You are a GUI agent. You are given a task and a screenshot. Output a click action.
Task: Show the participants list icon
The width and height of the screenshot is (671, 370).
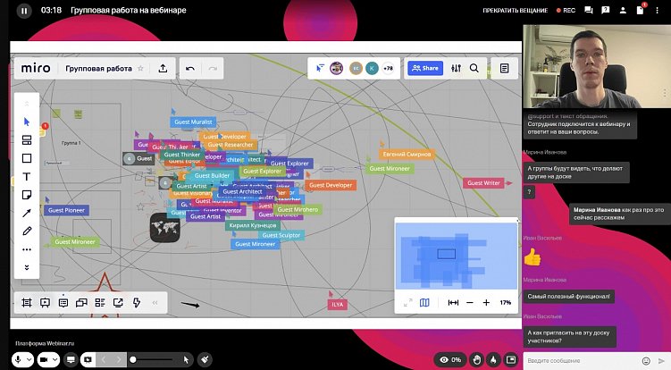pos(623,11)
